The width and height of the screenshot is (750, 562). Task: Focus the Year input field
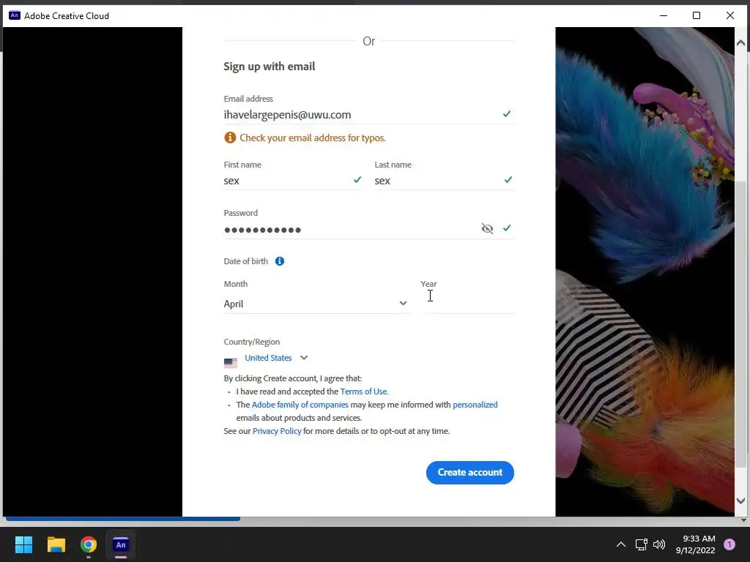coord(467,304)
